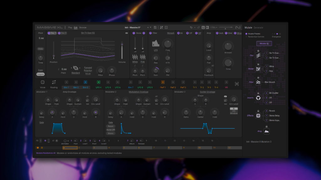Select the Osc 2 tab
The width and height of the screenshot is (321, 180).
click(62, 33)
